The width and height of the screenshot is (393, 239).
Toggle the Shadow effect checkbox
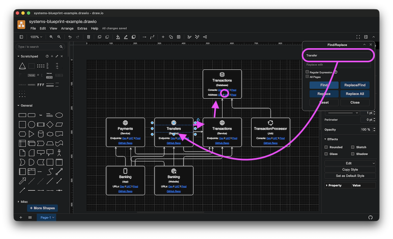click(x=353, y=154)
